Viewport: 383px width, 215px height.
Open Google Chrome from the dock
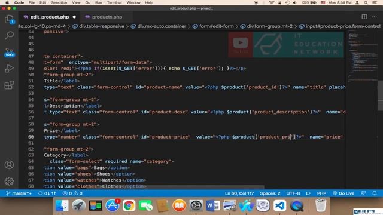129,205
